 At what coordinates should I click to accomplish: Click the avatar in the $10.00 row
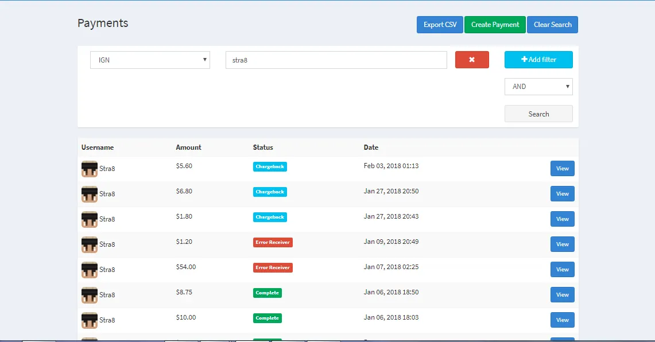click(90, 321)
